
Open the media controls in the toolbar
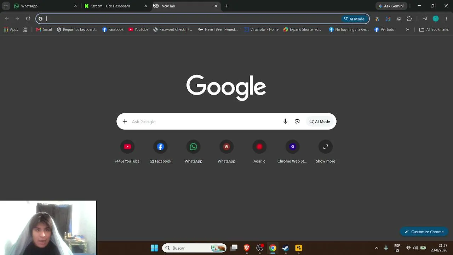425,19
